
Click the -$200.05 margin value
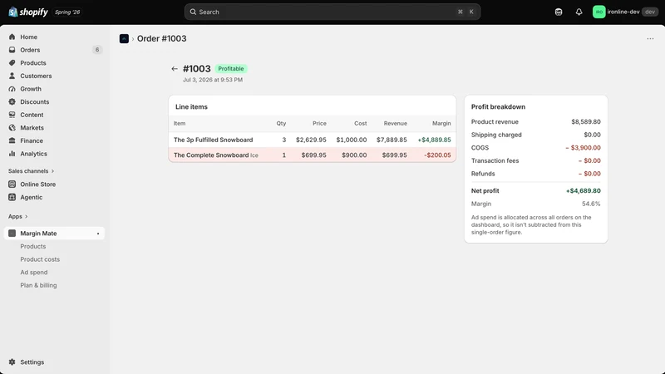point(438,155)
